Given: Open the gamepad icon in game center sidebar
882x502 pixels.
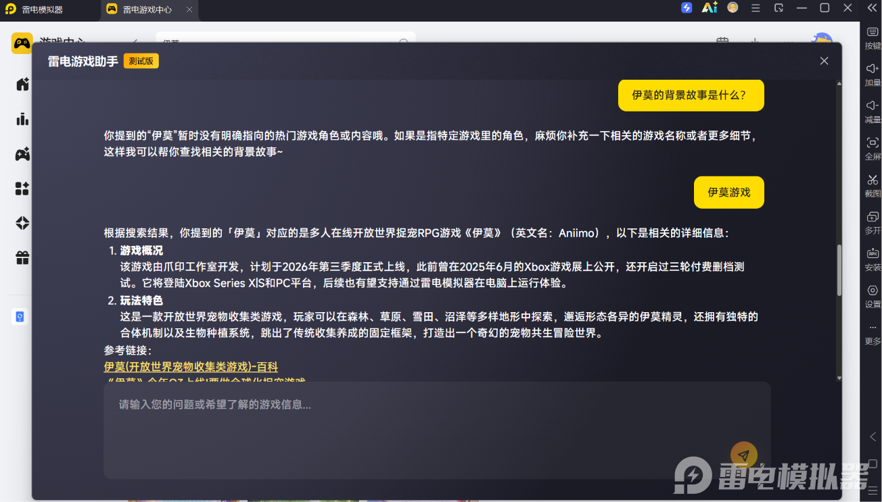Looking at the screenshot, I should pos(22,154).
